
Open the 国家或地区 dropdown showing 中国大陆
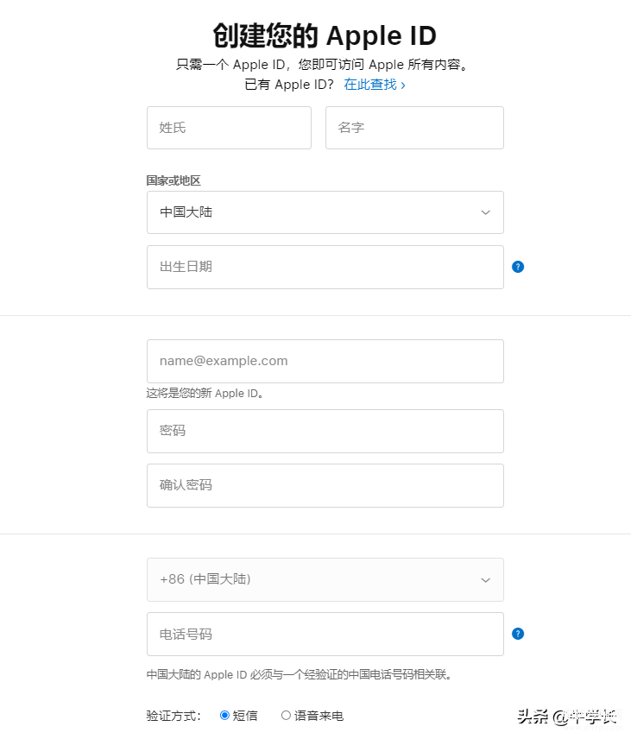(x=325, y=212)
